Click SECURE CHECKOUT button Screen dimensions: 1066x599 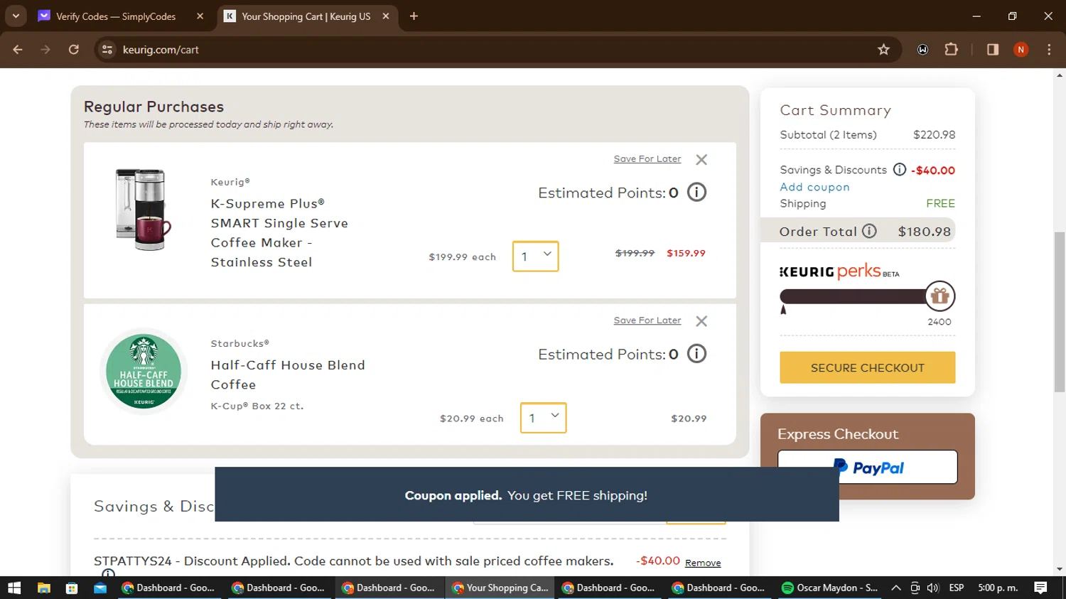click(x=867, y=367)
